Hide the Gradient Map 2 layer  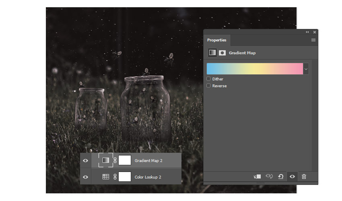pyautogui.click(x=85, y=160)
